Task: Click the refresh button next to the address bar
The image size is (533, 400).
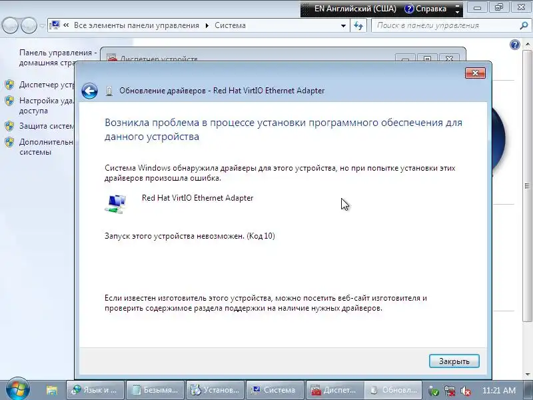Action: click(x=358, y=26)
